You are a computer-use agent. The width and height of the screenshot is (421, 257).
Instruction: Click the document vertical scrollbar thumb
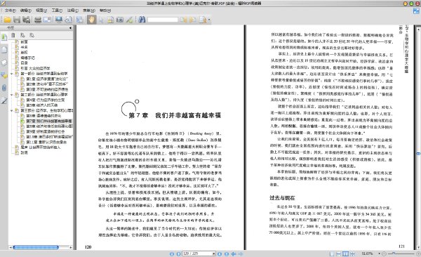tap(418, 154)
